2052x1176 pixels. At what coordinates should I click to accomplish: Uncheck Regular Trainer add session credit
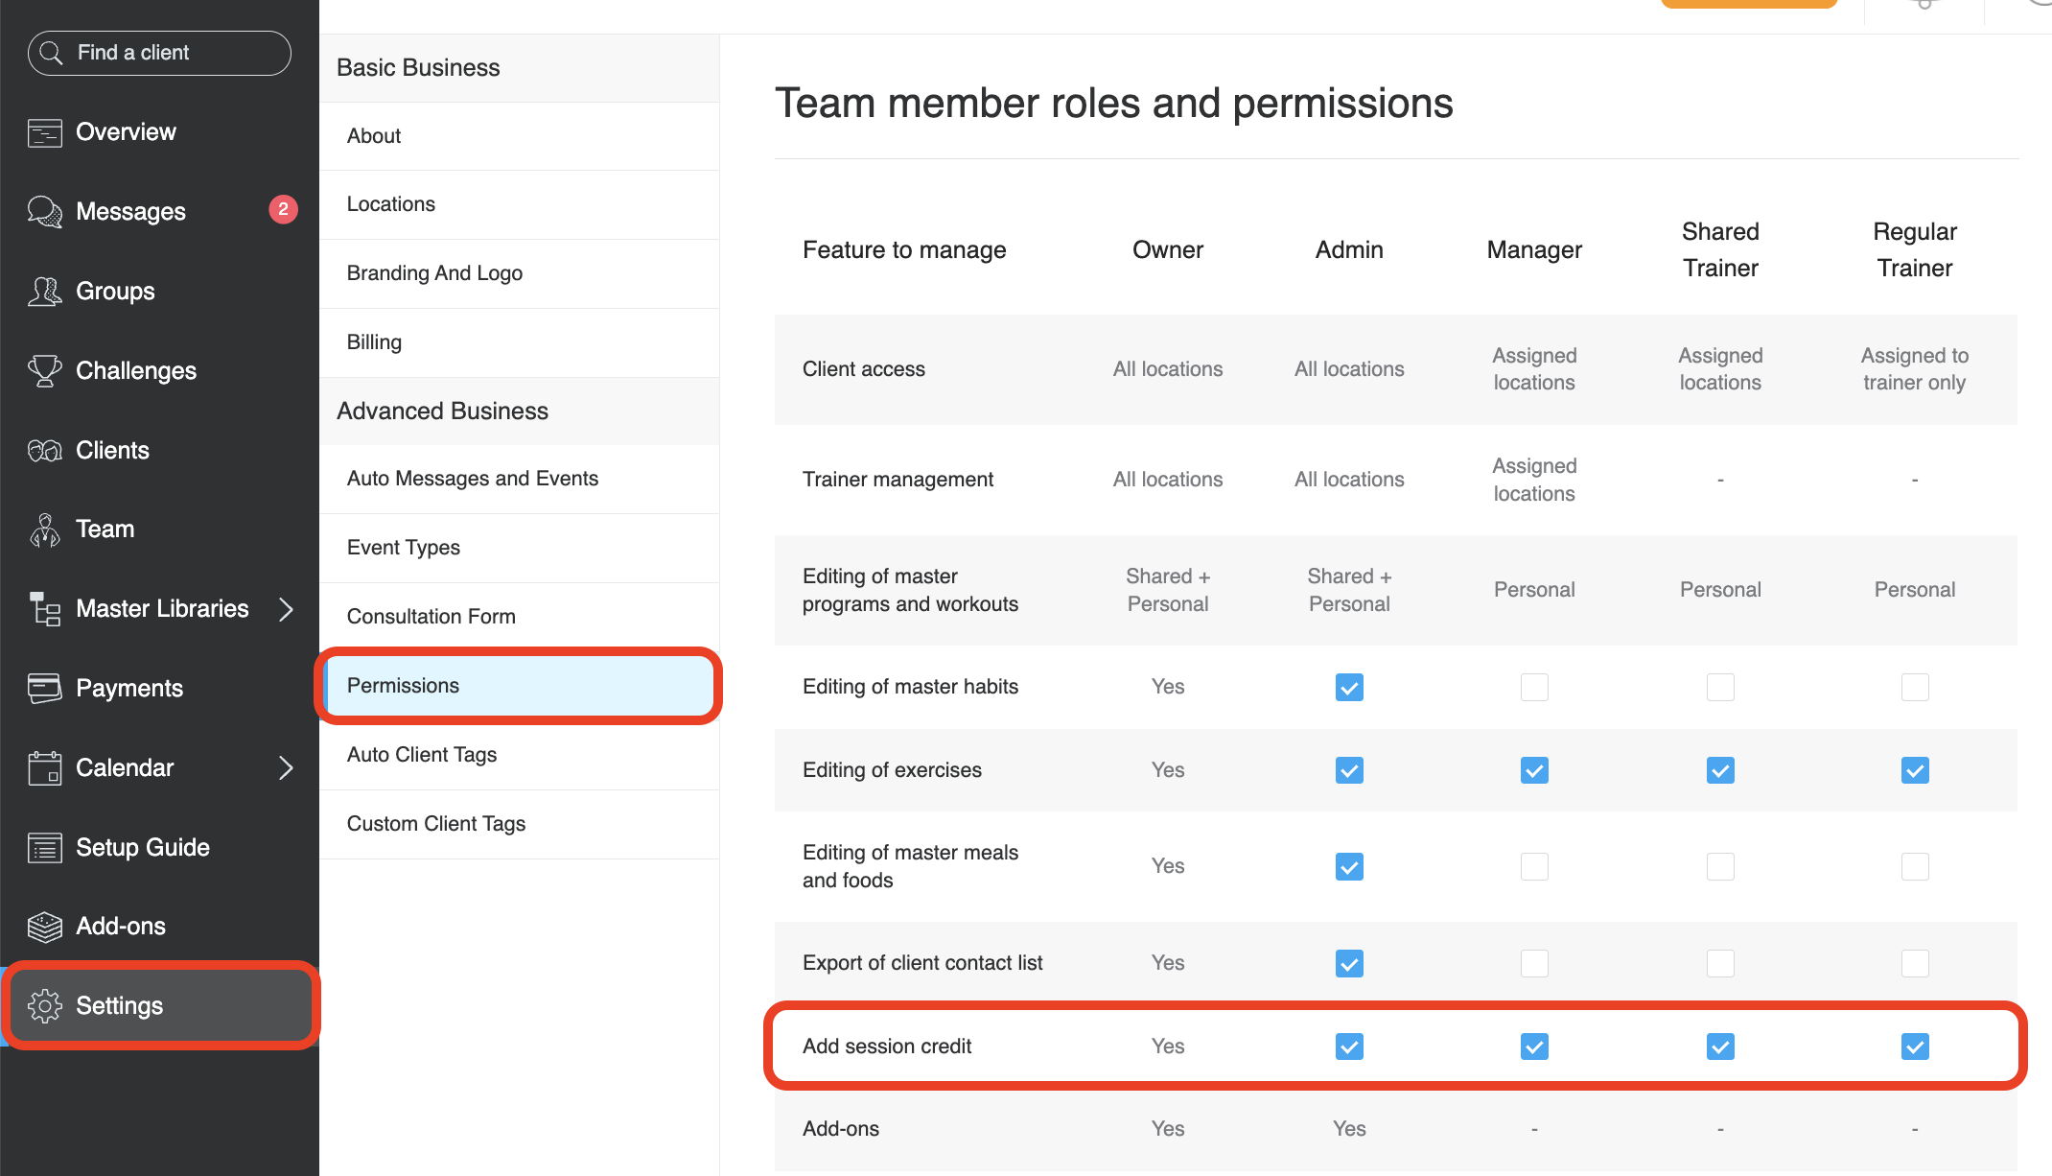pyautogui.click(x=1915, y=1047)
